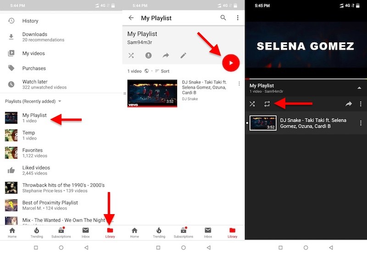
Task: Open Purchases entry
Action: (61, 68)
